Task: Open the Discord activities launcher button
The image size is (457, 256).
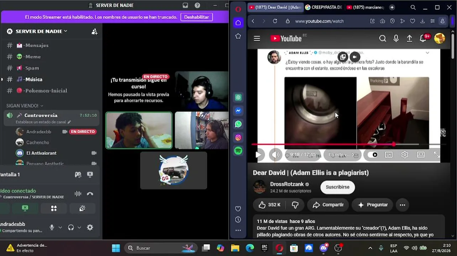Action: (x=54, y=208)
